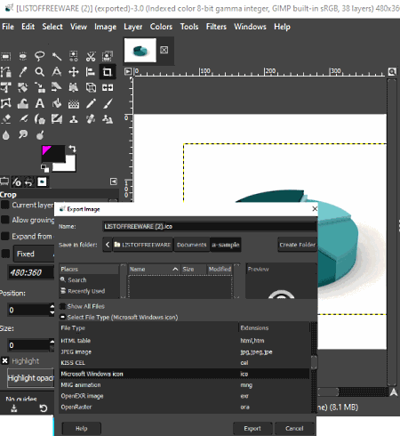Select the Eraser tool
The height and width of the screenshot is (436, 400).
click(6, 119)
